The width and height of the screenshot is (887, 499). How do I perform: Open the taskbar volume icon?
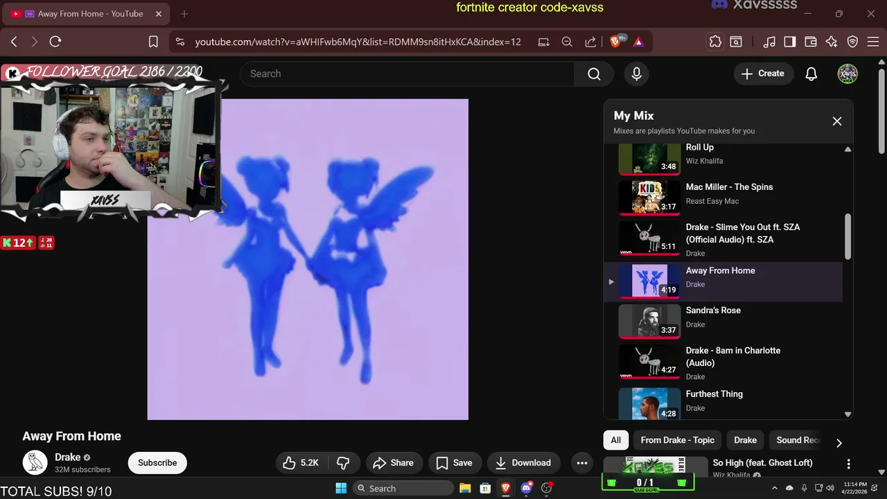831,488
